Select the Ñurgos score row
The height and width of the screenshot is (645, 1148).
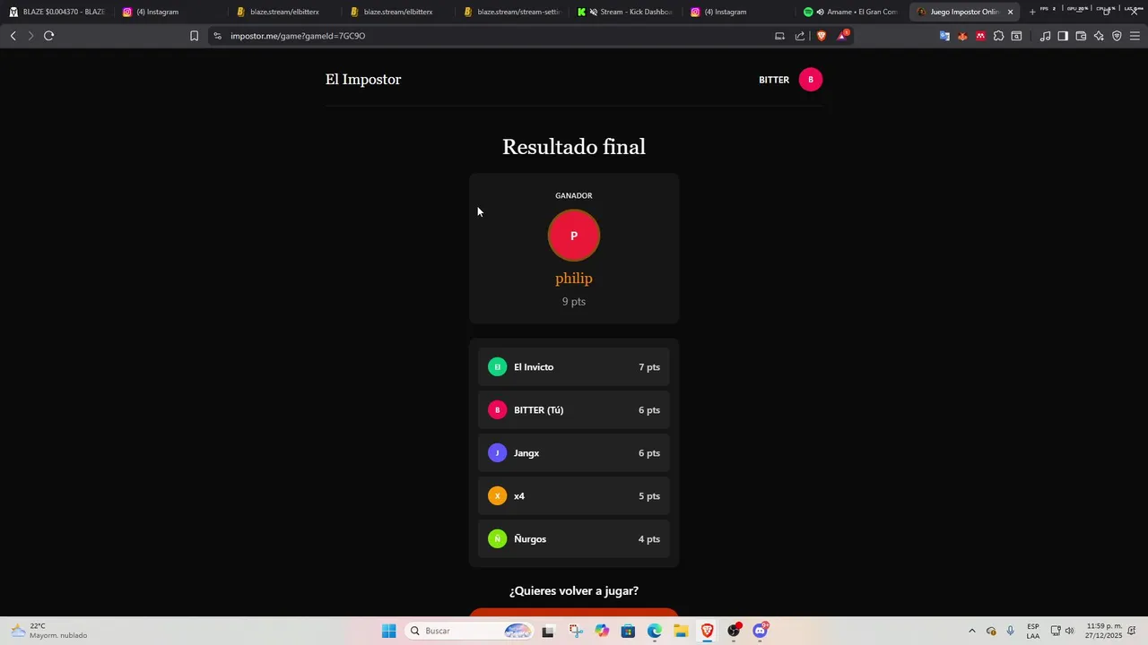574,539
